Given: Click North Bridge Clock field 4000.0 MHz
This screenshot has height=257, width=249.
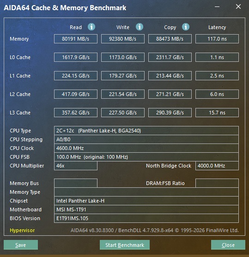Looking at the screenshot, I should 217,166.
